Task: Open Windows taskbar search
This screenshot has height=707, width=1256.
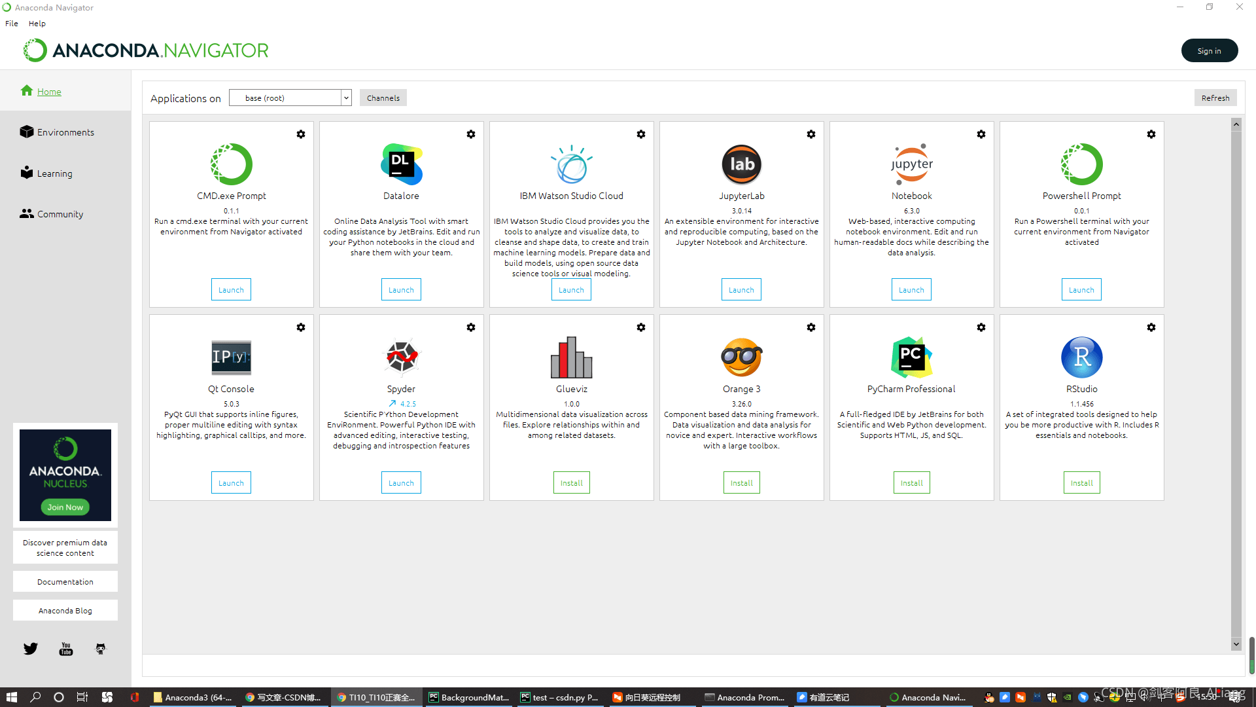Action: tap(35, 697)
